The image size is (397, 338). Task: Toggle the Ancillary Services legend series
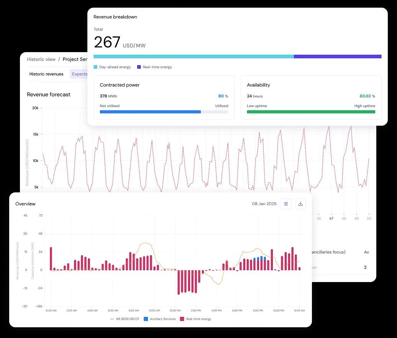[159, 319]
